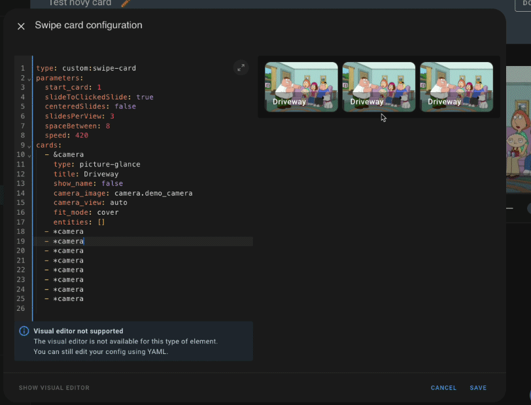Click the 'type: picture-glance' line
531x405 pixels.
pos(97,165)
